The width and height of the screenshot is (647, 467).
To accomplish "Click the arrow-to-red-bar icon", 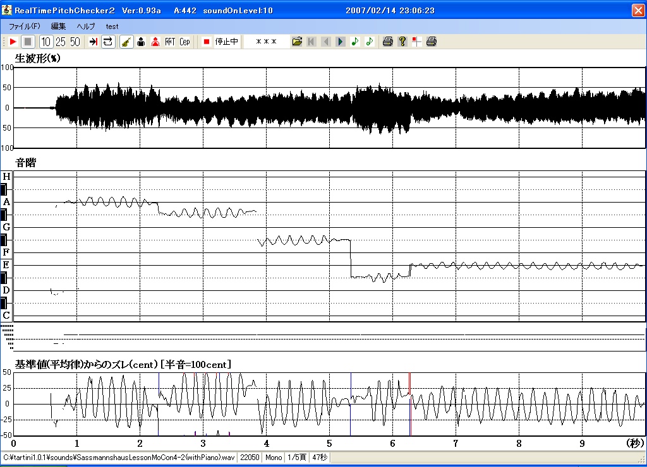I will coord(94,42).
